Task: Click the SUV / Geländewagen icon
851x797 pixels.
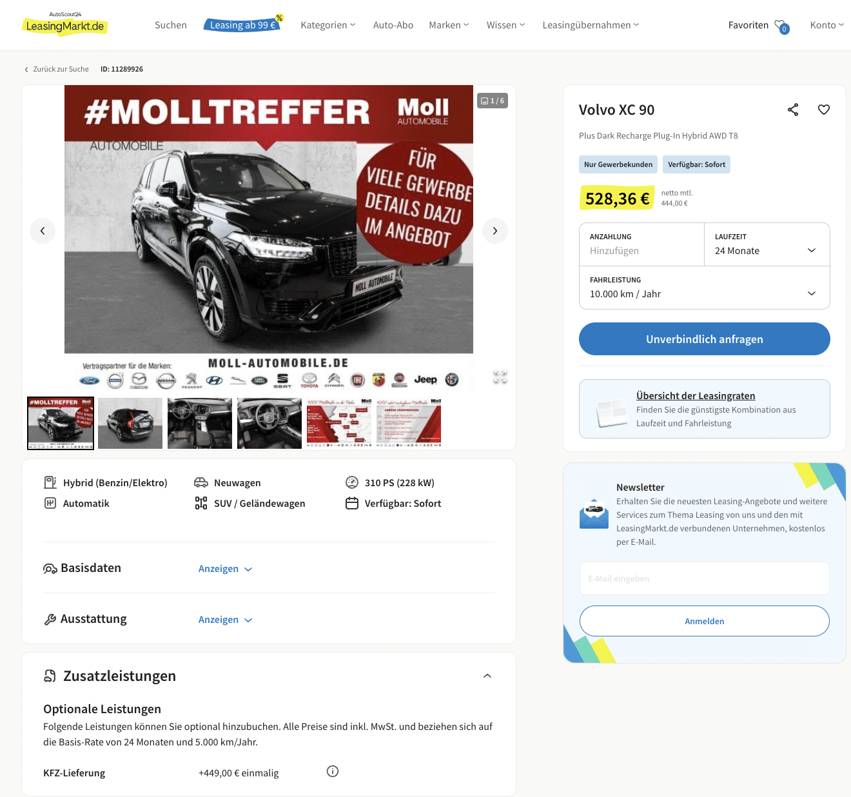Action: [201, 503]
